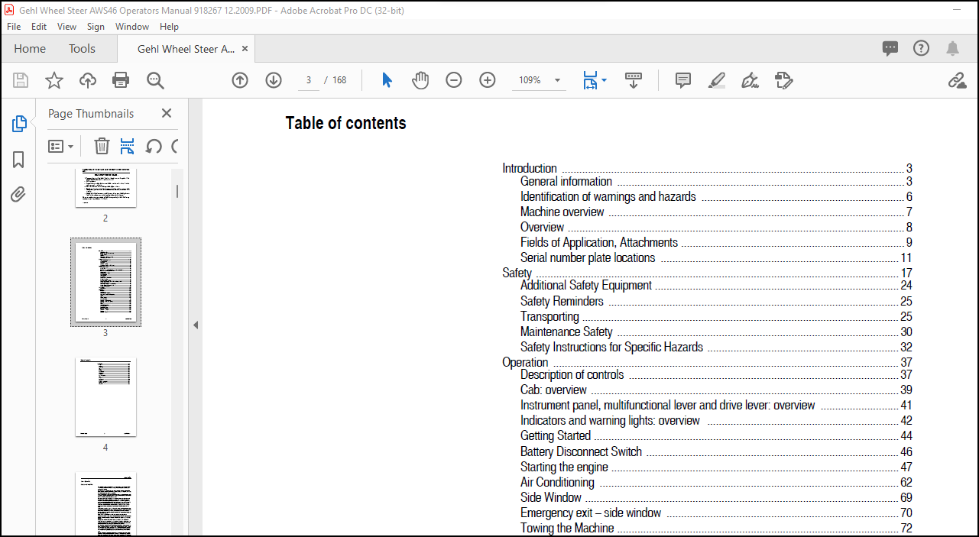The width and height of the screenshot is (979, 537).
Task: Open the thumbnails options menu dropdown
Action: point(61,146)
